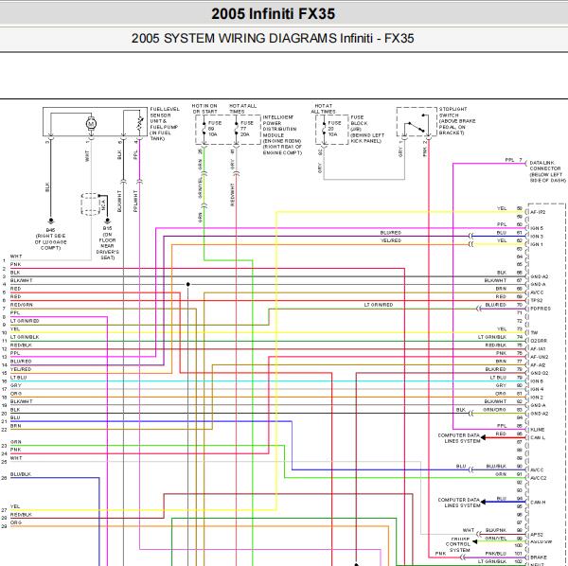Image resolution: width=568 pixels, height=566 pixels.
Task: Click the 'NCA' label by the dashed connector
Action: tap(103, 205)
